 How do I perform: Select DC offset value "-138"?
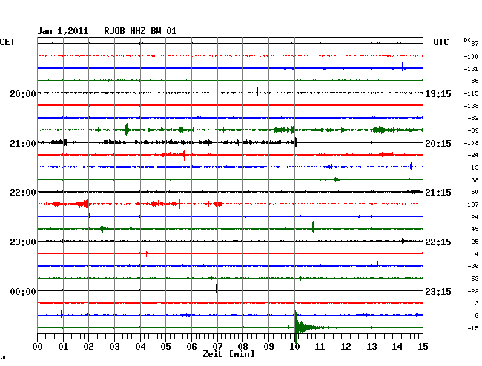pos(471,106)
